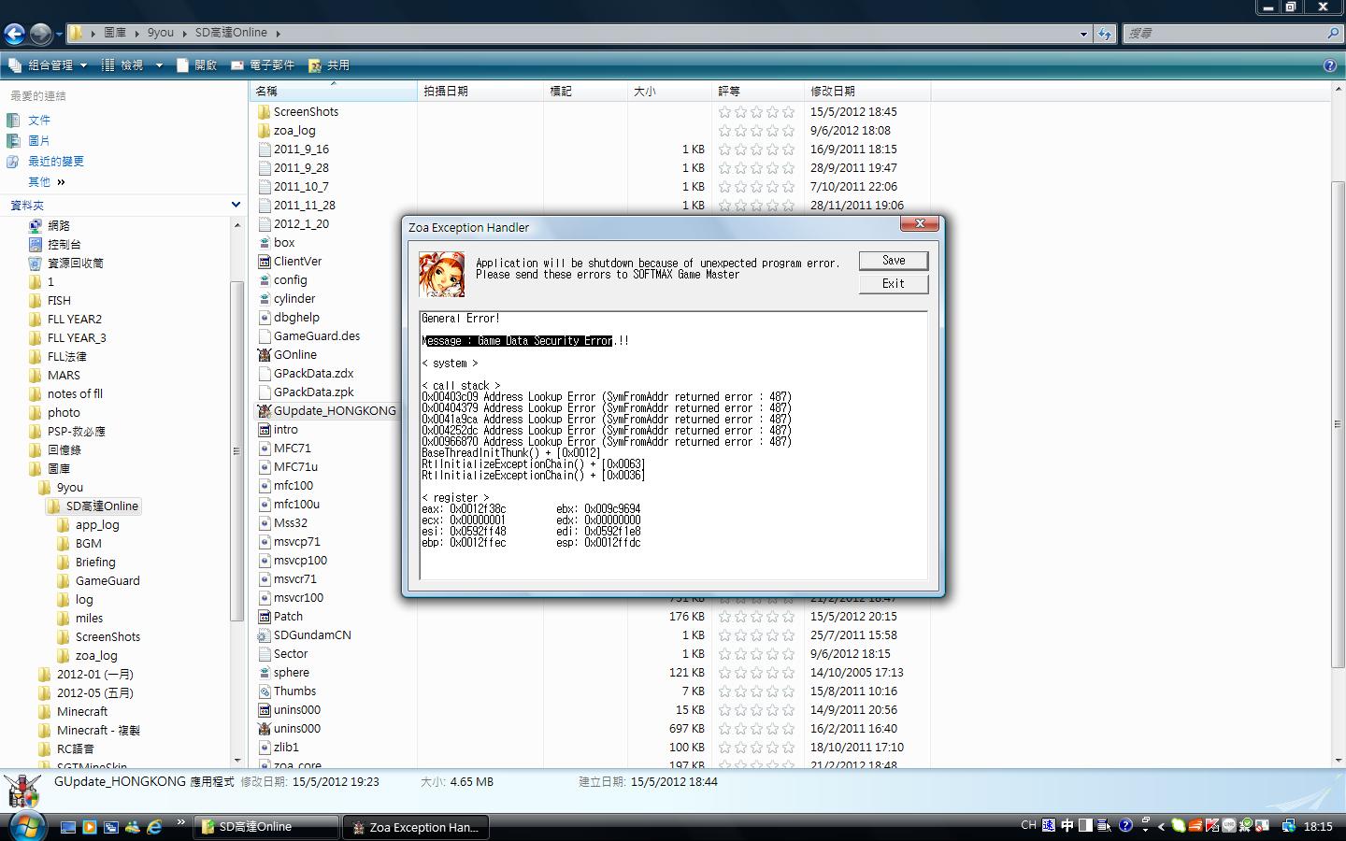Click the 圖庫 breadcrumb in address bar
1346x841 pixels.
pyautogui.click(x=115, y=33)
